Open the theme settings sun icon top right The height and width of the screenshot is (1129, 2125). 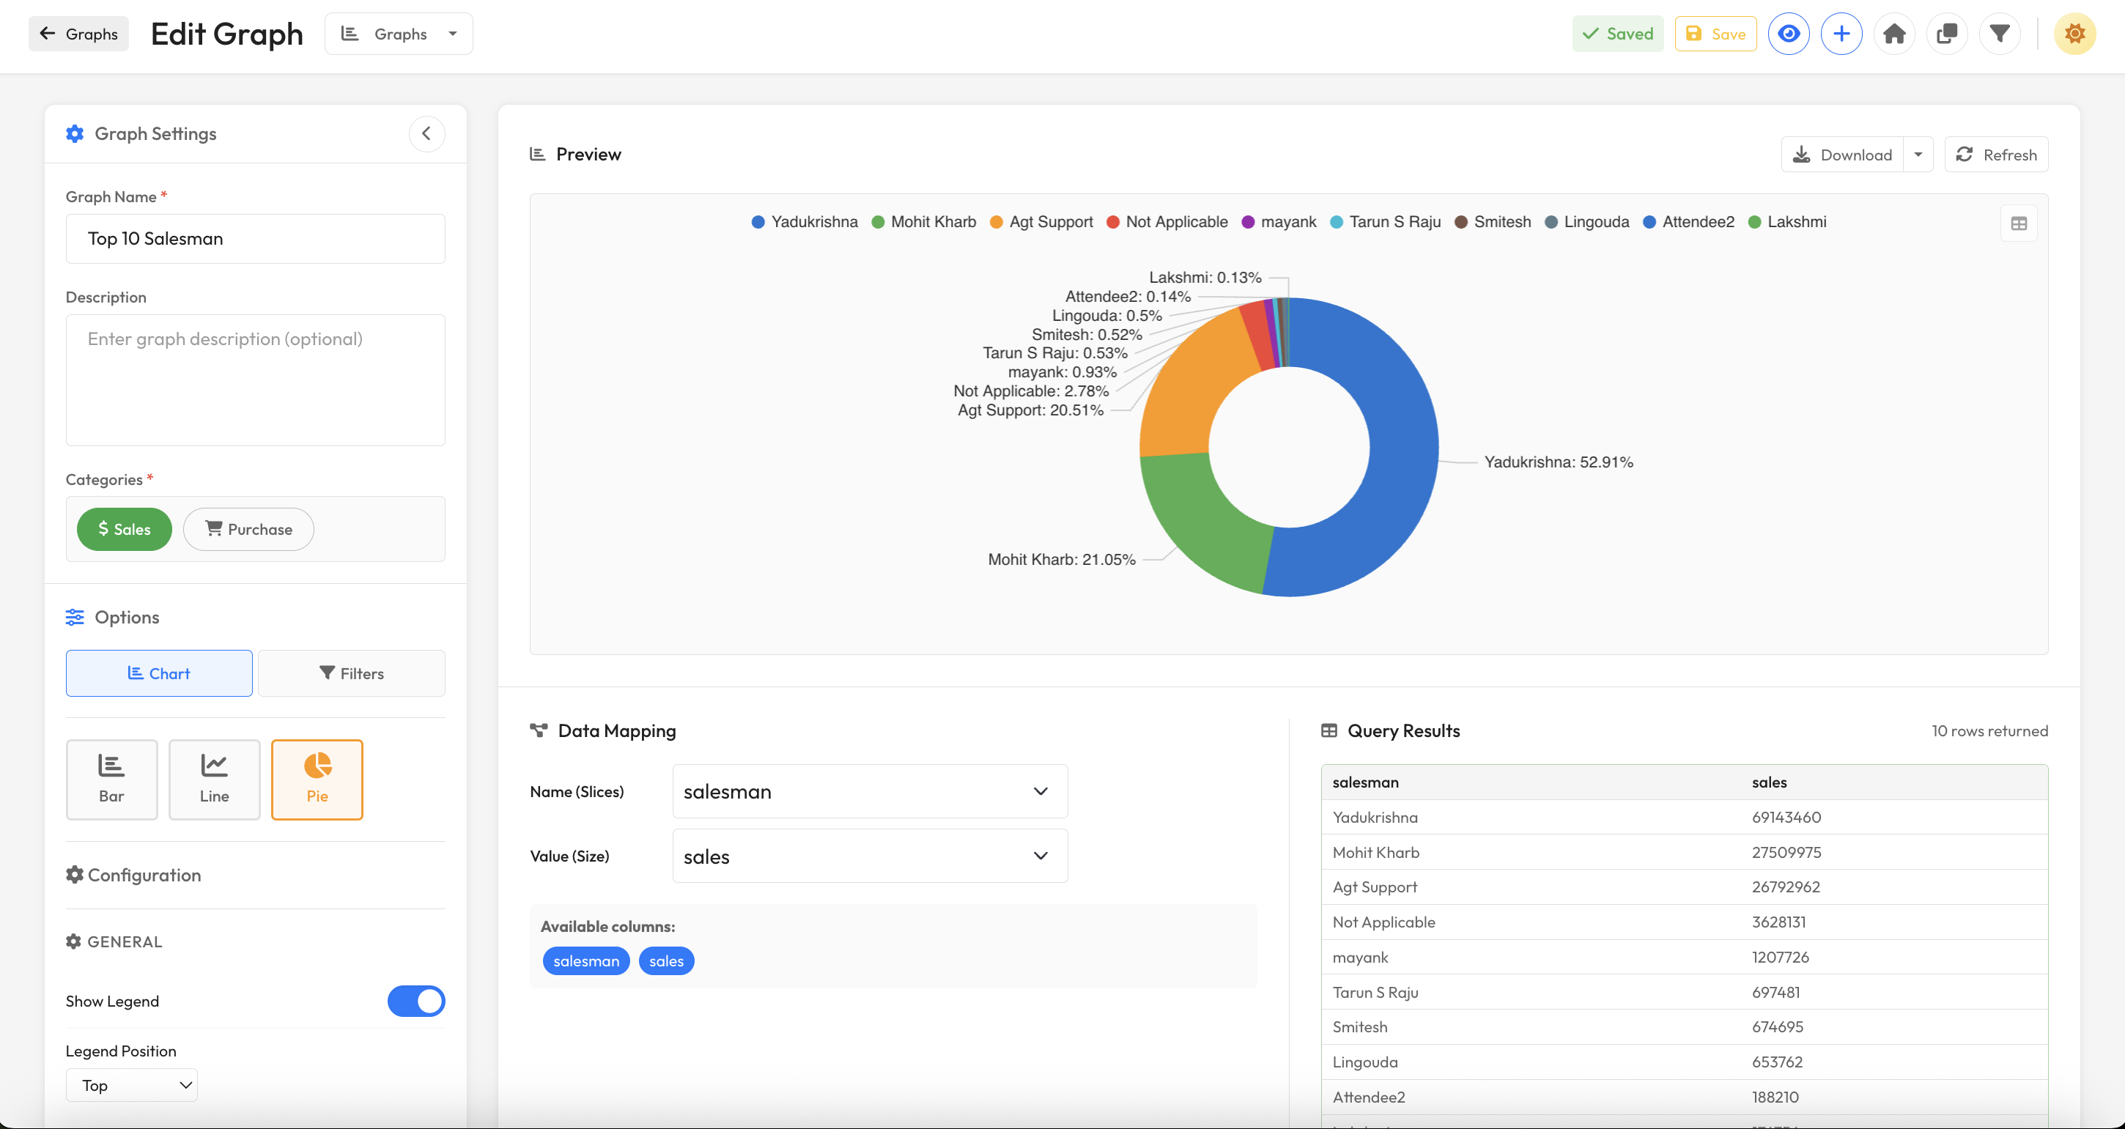(x=2075, y=33)
